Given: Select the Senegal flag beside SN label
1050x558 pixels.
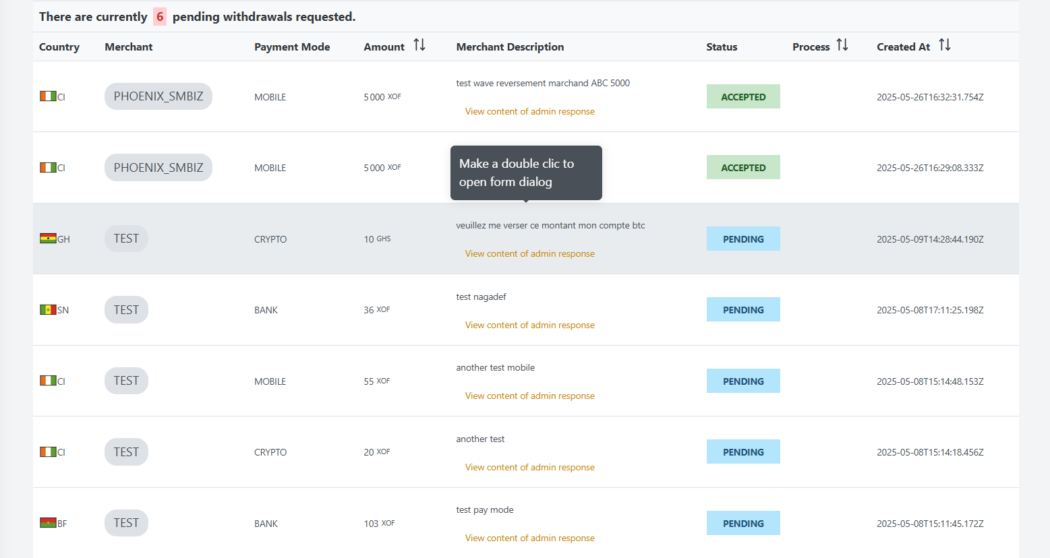Looking at the screenshot, I should [47, 309].
